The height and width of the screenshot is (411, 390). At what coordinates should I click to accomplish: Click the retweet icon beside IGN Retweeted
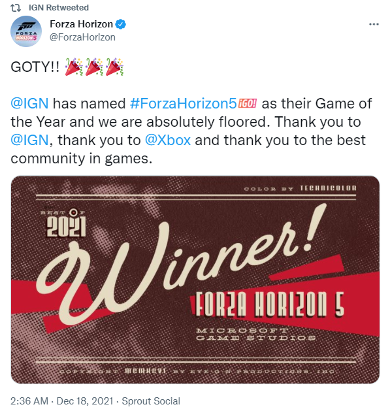coord(16,8)
